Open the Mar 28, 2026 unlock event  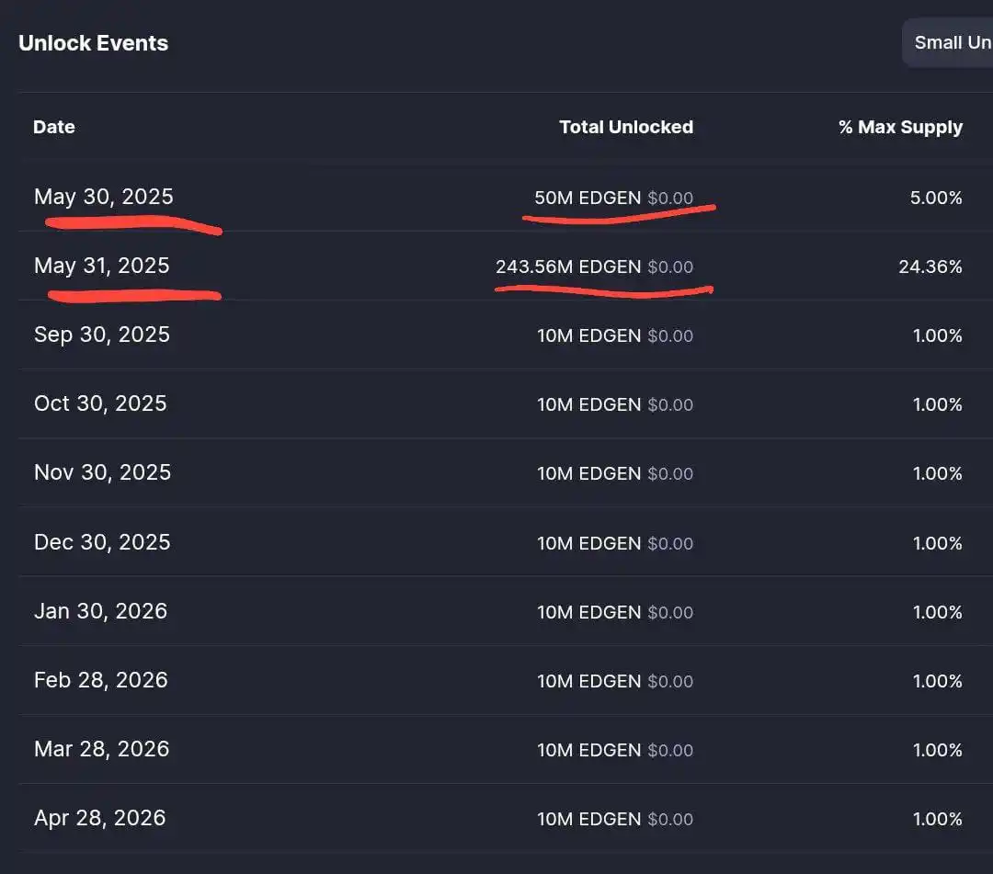coord(101,749)
